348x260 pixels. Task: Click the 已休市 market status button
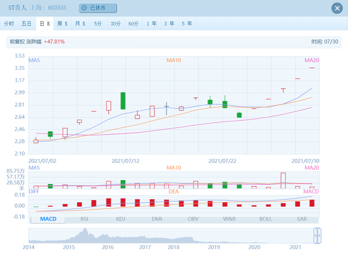(x=97, y=8)
